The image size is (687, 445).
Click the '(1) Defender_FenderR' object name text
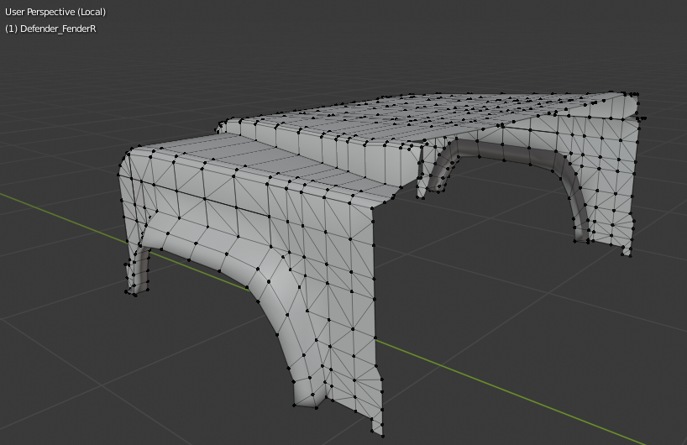click(50, 29)
